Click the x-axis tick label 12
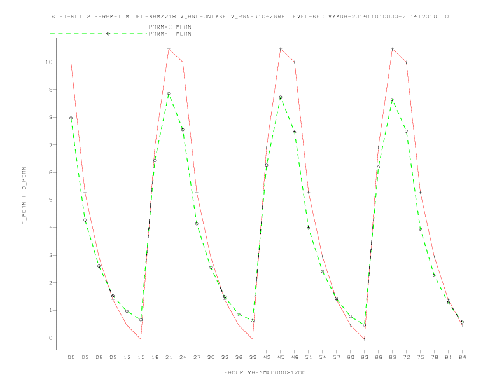 click(127, 357)
